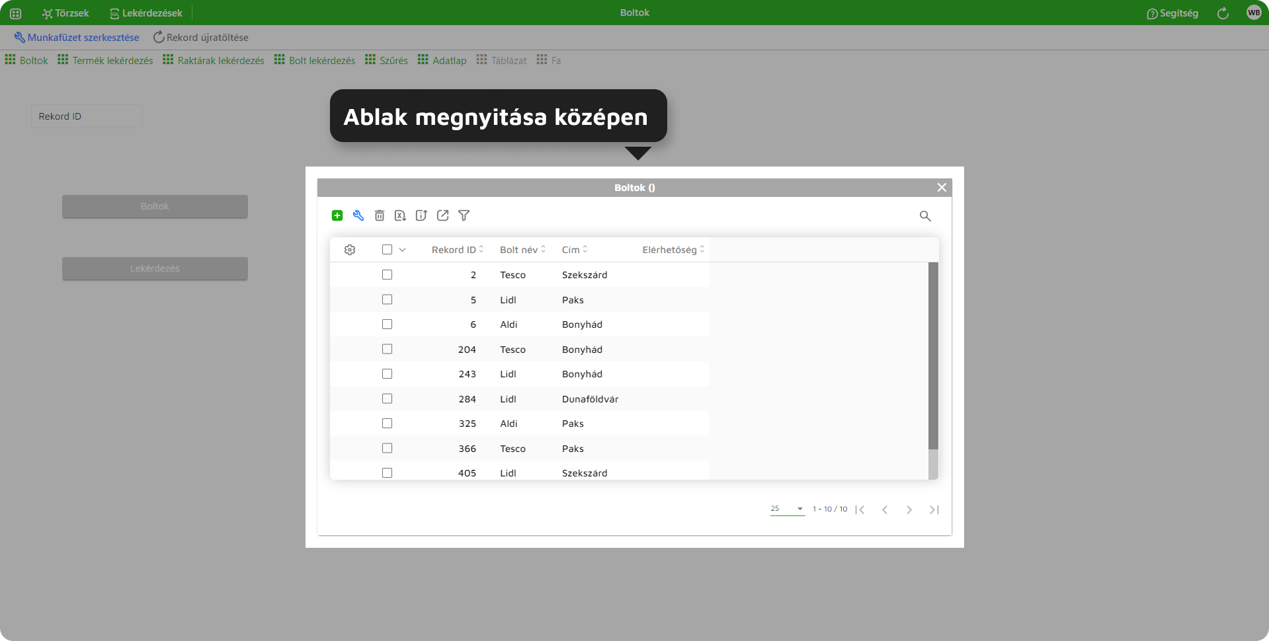The height and width of the screenshot is (641, 1269).
Task: Click the Excel export icon
Action: click(x=400, y=215)
